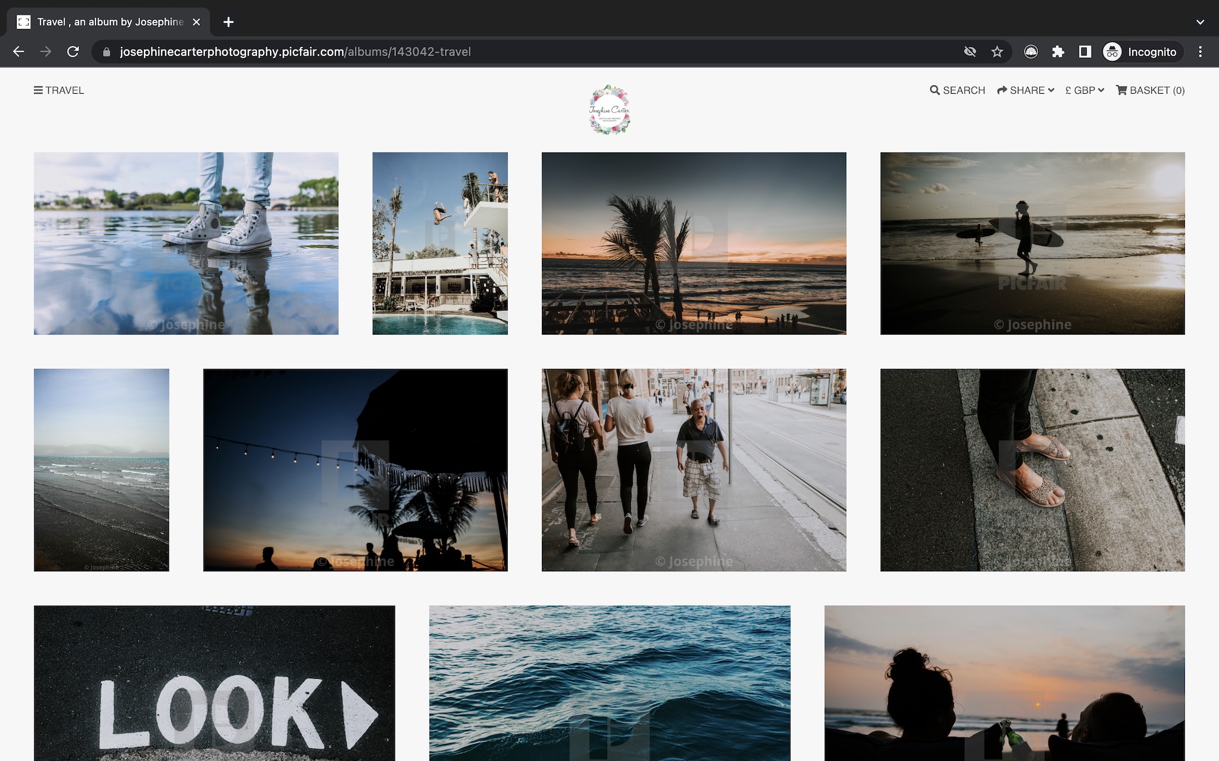Screen dimensions: 1219x761
Task: Bookmark page with the star icon
Action: click(997, 52)
